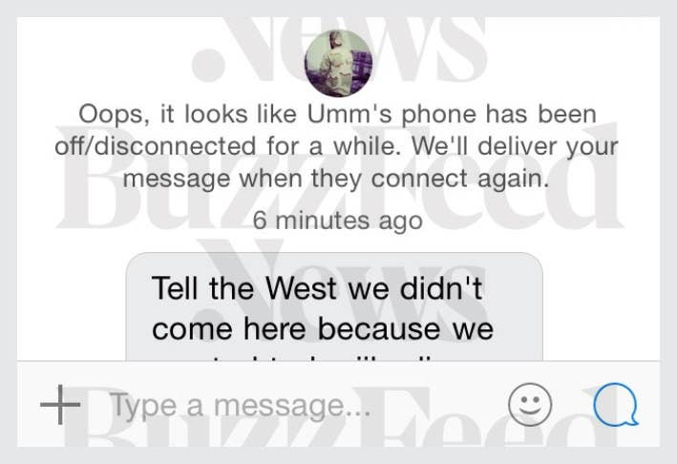The width and height of the screenshot is (677, 464).
Task: Click the word "minutes" in the timestamp
Action: [x=322, y=221]
